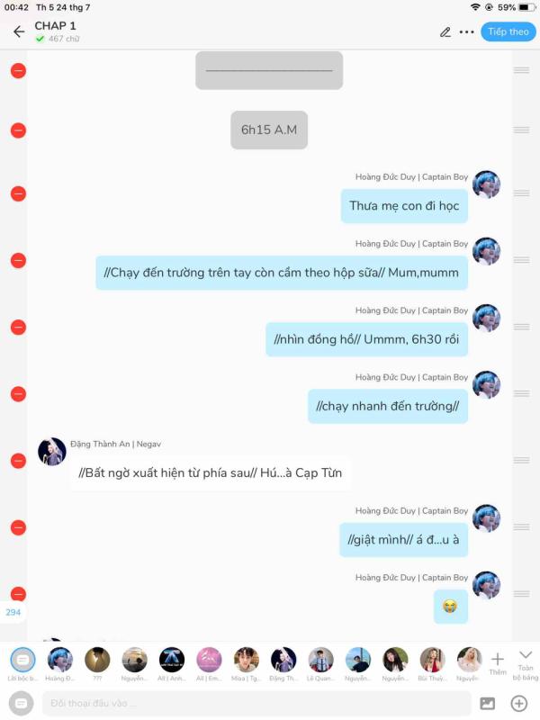This screenshot has width=540, height=720.
Task: Tap the pencil edit icon in header
Action: 445,31
